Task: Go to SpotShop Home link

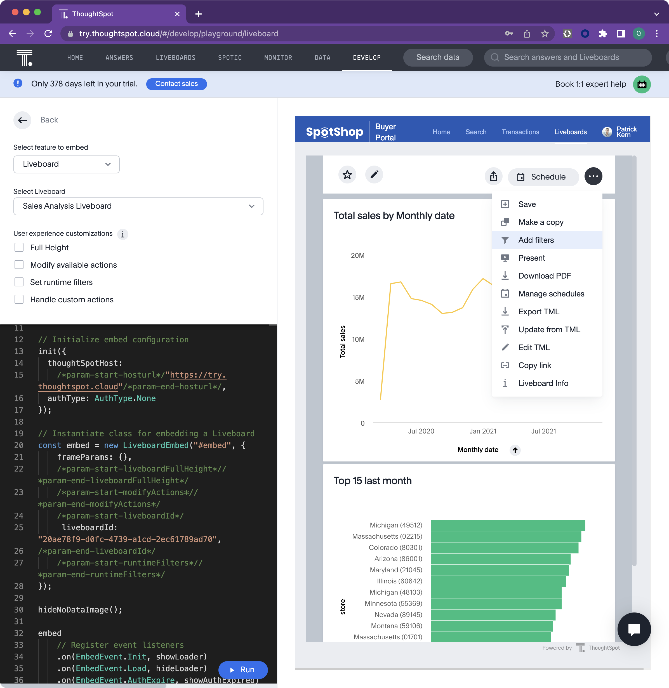Action: (441, 132)
